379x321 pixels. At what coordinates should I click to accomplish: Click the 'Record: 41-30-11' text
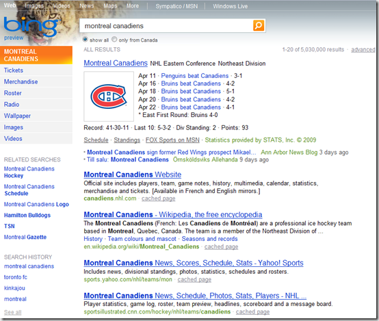click(x=106, y=128)
